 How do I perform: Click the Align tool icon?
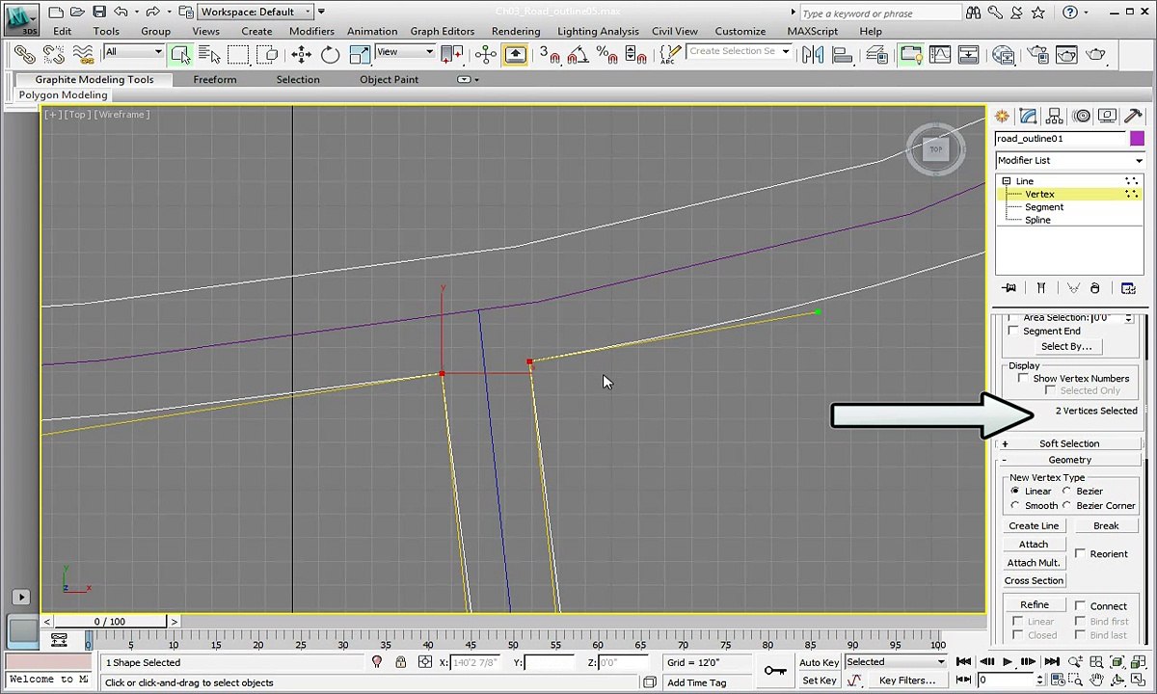coord(842,54)
